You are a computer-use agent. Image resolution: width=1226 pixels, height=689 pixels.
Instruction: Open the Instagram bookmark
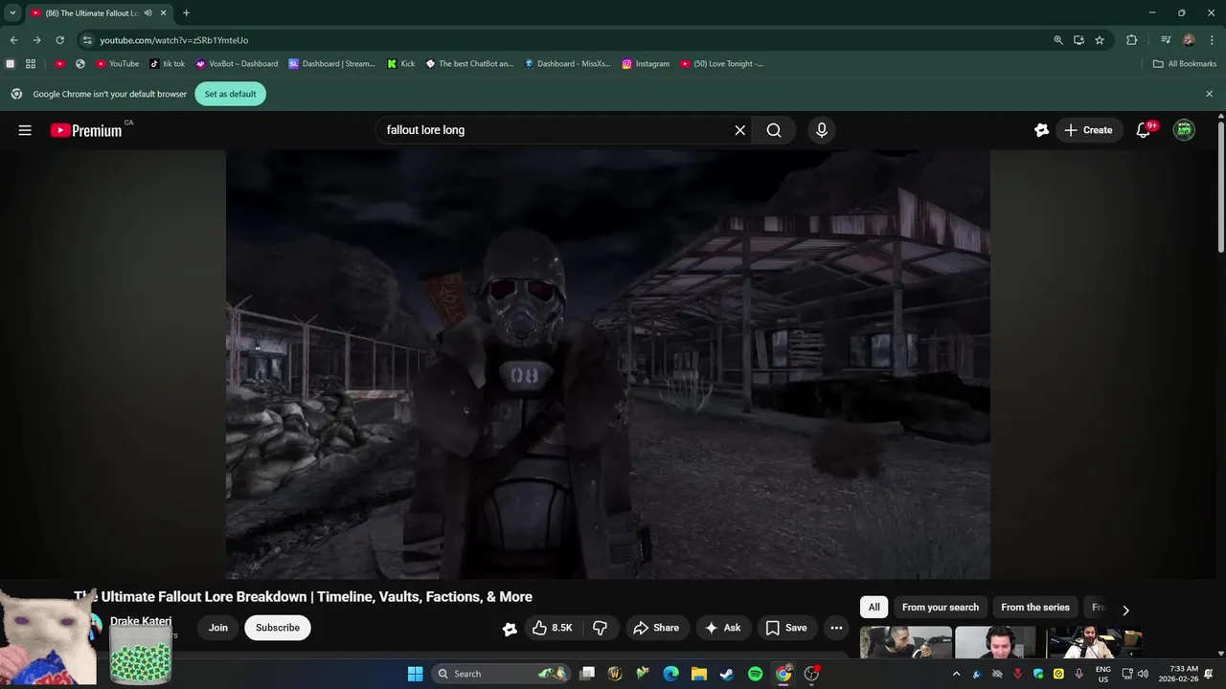(646, 64)
